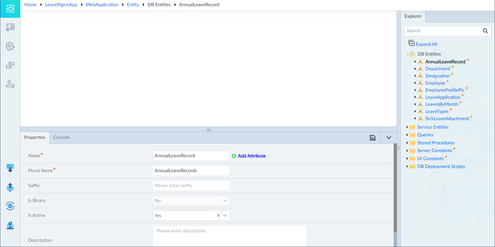Collapse the DB Entities tree node
This screenshot has width=495, height=247.
(407, 54)
